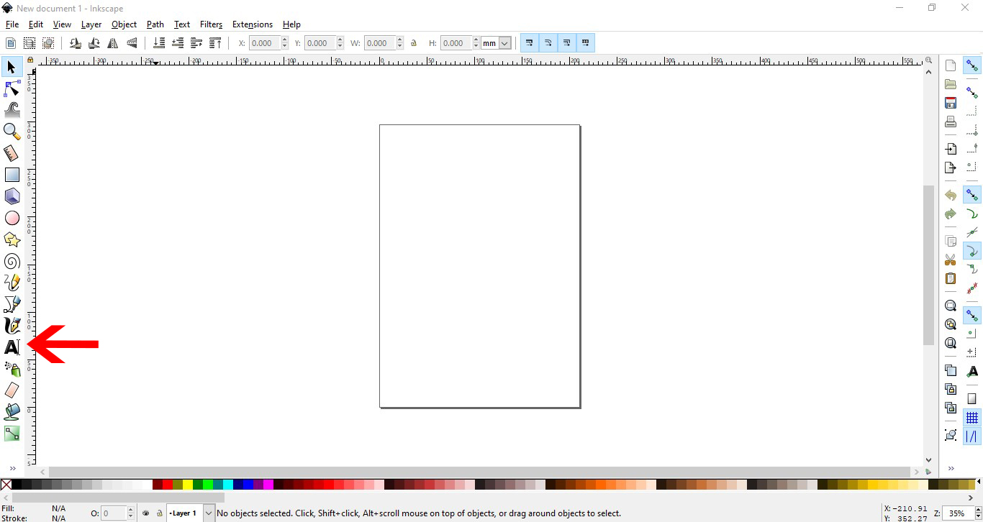Click the no-paint X swatch
Screen dimensions: 983x522
coord(6,485)
